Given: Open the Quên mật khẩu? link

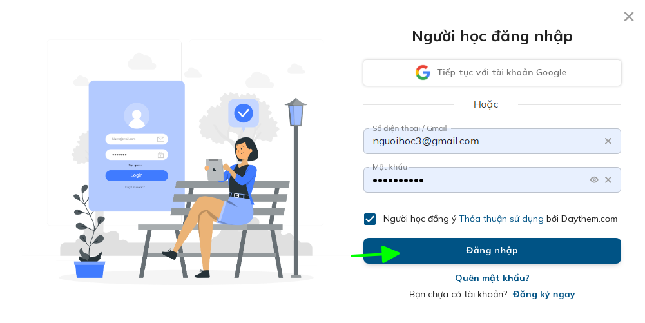Looking at the screenshot, I should pos(492,278).
